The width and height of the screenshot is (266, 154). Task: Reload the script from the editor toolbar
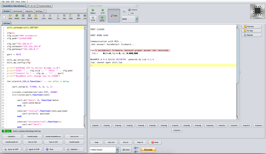coord(17,17)
